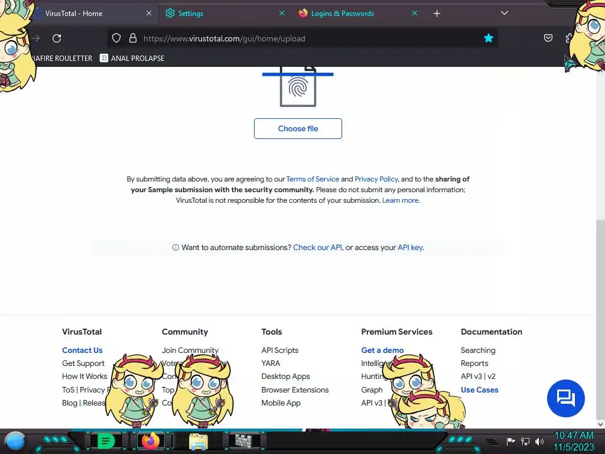Open the Windows Start orb

tap(15, 442)
